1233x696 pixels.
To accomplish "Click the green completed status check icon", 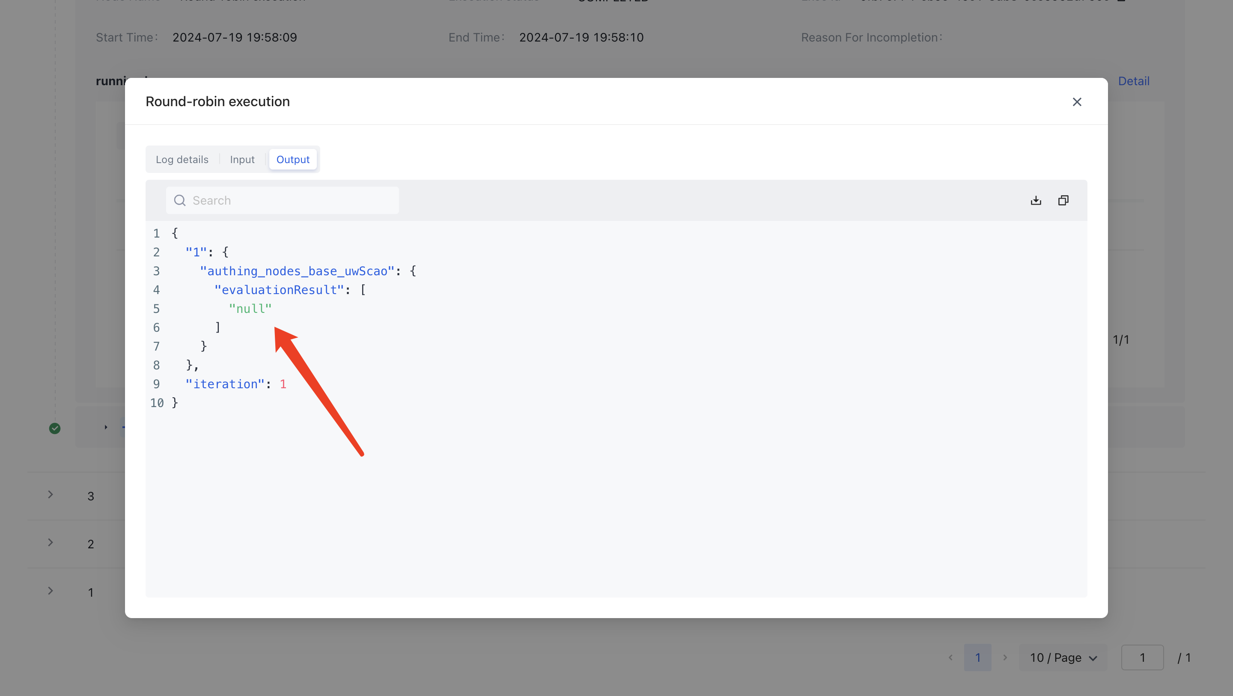I will 55,428.
